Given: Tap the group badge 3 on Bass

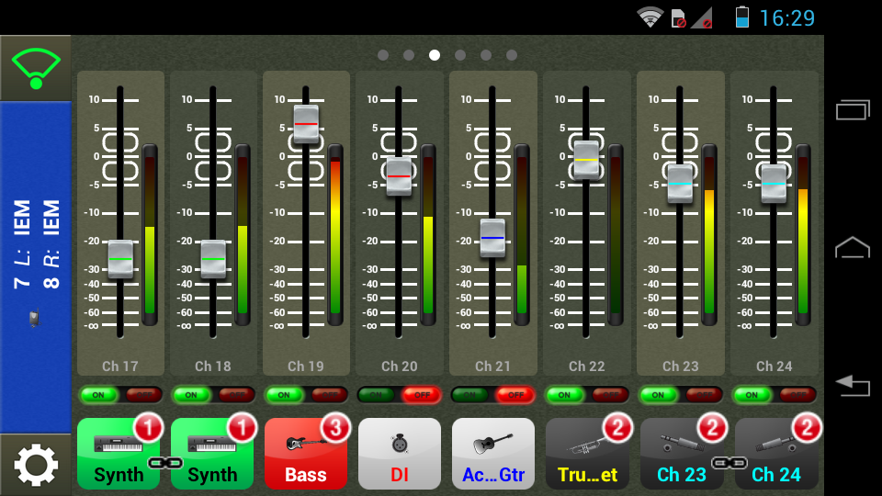Looking at the screenshot, I should point(336,429).
